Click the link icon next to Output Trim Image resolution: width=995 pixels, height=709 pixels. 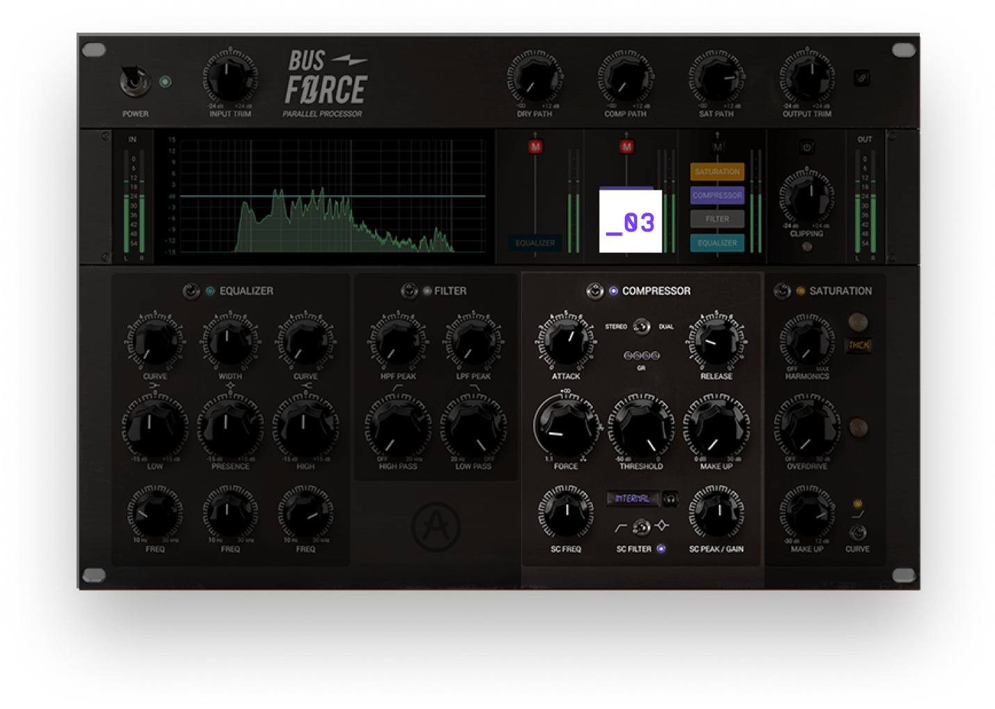coord(863,77)
